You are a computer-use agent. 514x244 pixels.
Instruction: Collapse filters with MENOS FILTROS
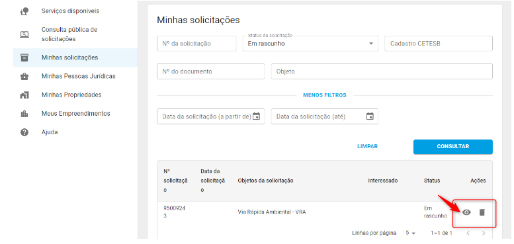325,95
